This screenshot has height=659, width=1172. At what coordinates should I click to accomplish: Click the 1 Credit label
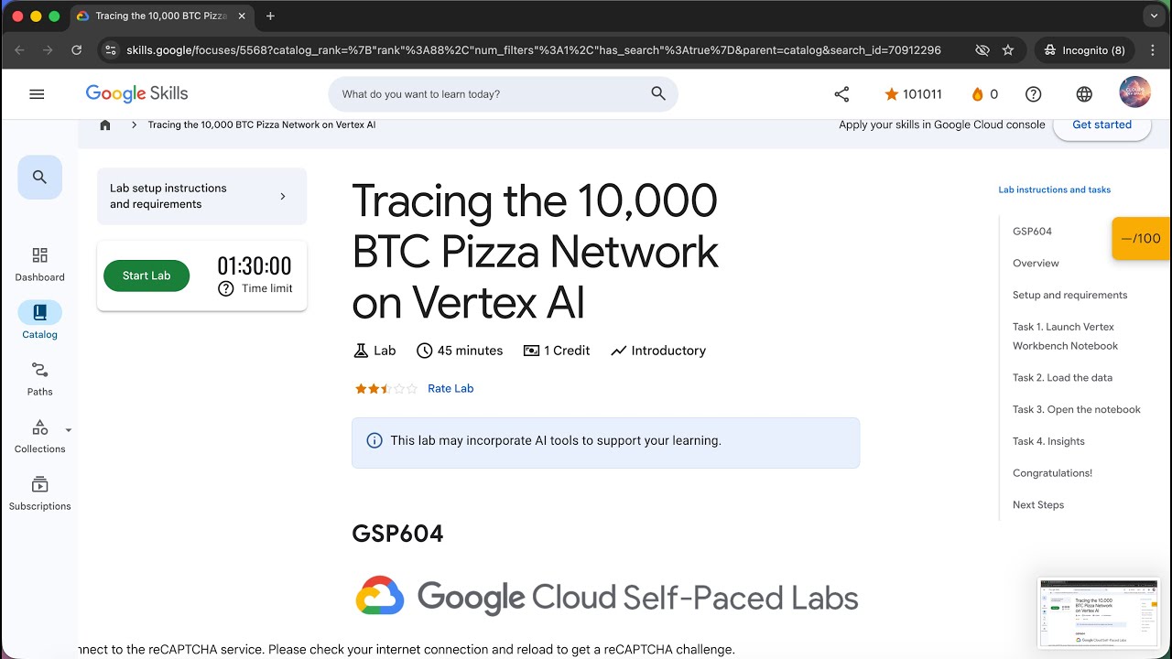pyautogui.click(x=557, y=351)
